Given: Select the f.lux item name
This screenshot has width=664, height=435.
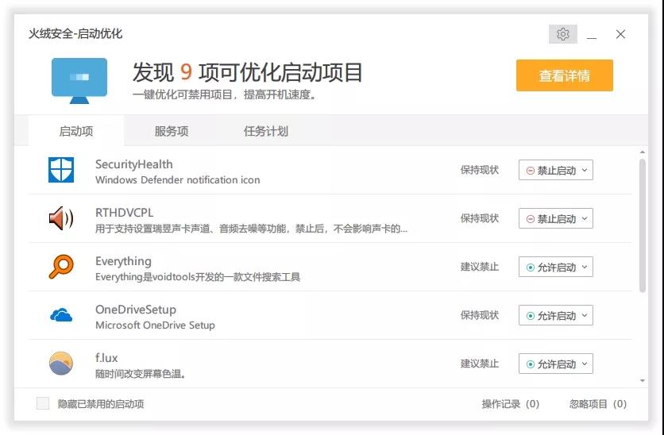Looking at the screenshot, I should pyautogui.click(x=106, y=358).
